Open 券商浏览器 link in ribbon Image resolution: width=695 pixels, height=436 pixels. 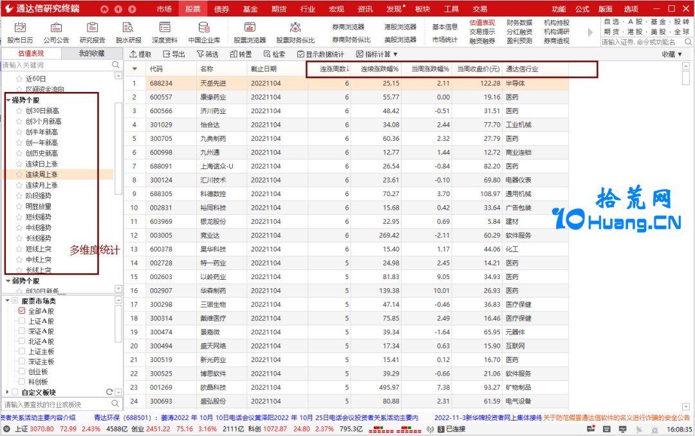(348, 27)
